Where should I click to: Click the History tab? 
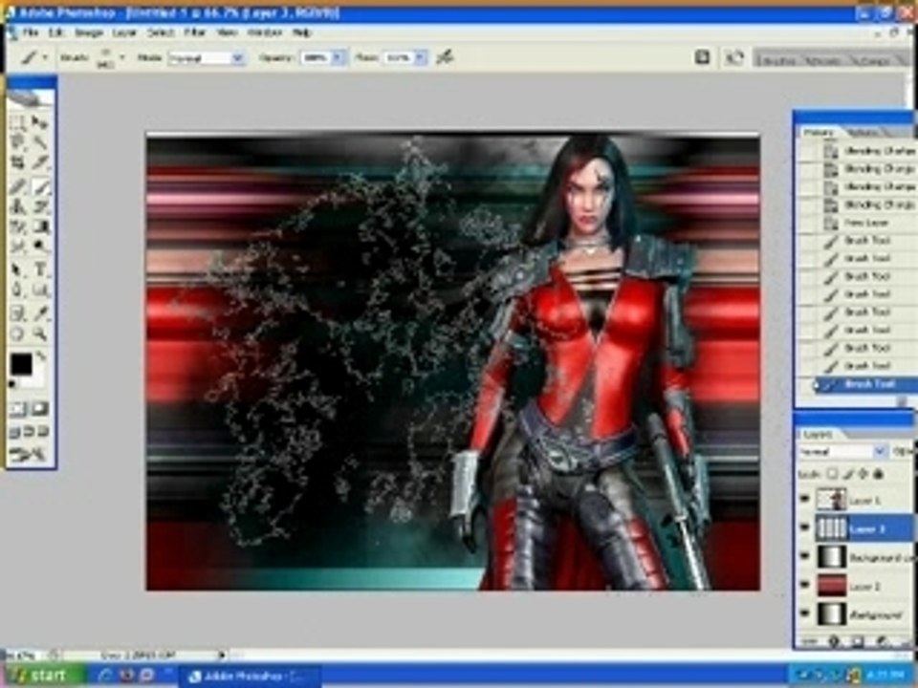[818, 133]
